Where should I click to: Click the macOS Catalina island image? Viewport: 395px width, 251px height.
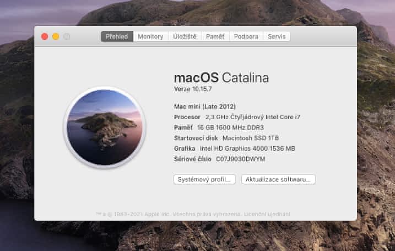click(105, 127)
